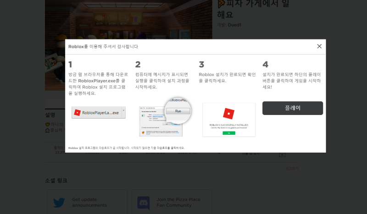Click the 설명 tab label
This screenshot has height=214, width=367.
pyautogui.click(x=50, y=115)
